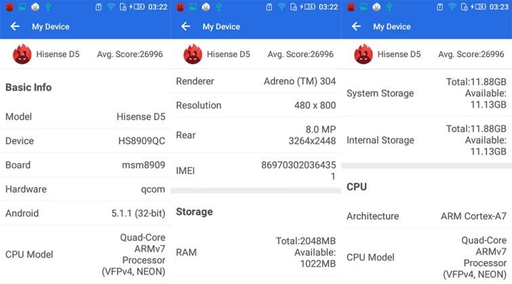The image size is (512, 284).
Task: Tap the 'My Device' title on the 03:23 screen
Action: click(x=392, y=26)
